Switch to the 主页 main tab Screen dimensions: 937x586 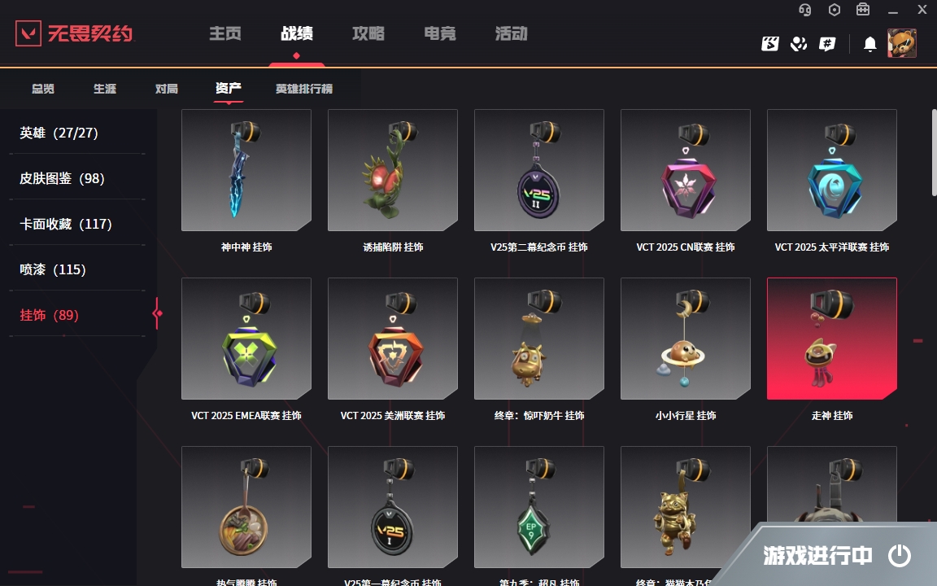point(225,33)
